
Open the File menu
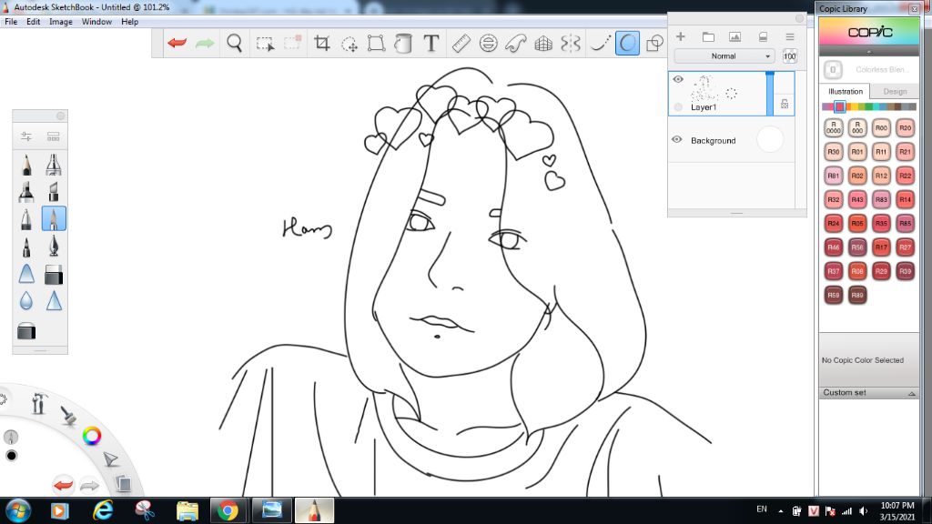coord(11,22)
